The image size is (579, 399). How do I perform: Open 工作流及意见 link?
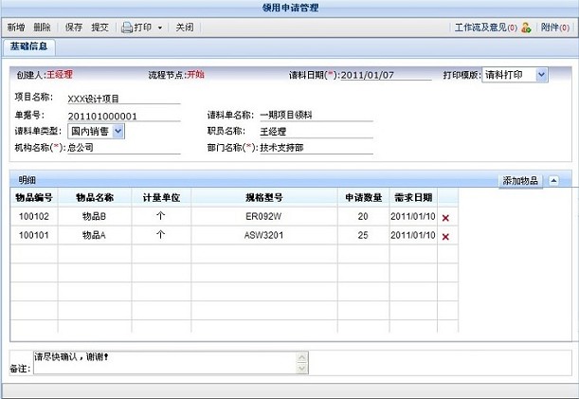pyautogui.click(x=485, y=28)
